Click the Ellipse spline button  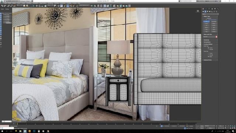tap(214, 24)
